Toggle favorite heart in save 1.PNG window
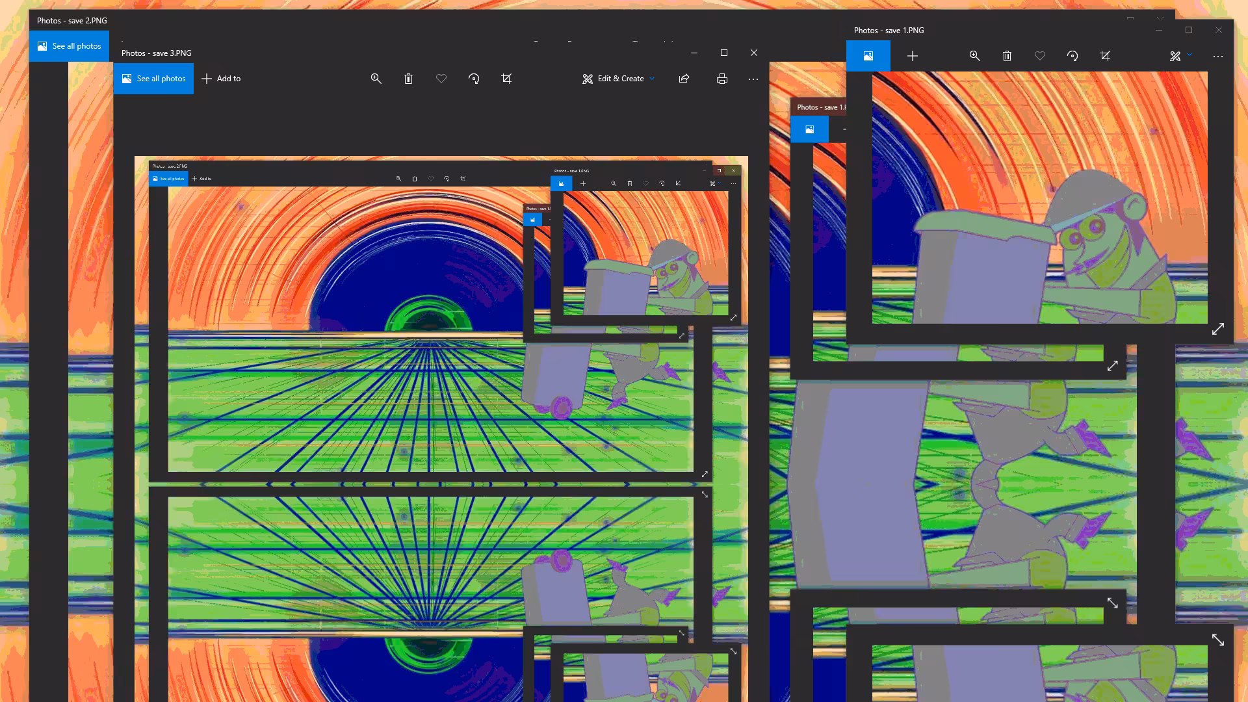The height and width of the screenshot is (702, 1248). point(1040,56)
